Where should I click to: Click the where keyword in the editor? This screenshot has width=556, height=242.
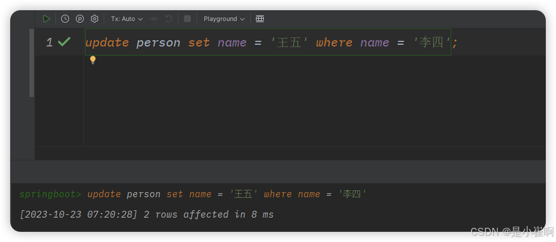pos(334,43)
